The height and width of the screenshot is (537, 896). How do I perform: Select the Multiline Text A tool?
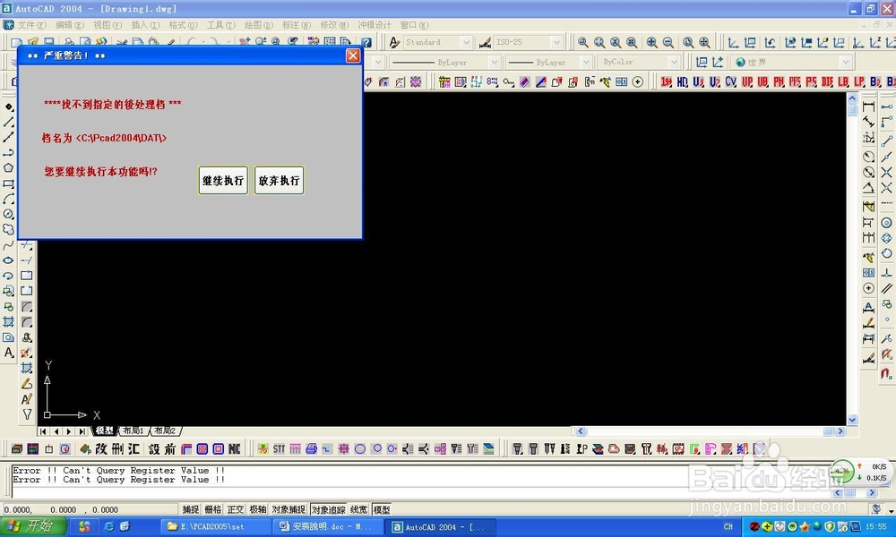pyautogui.click(x=9, y=353)
